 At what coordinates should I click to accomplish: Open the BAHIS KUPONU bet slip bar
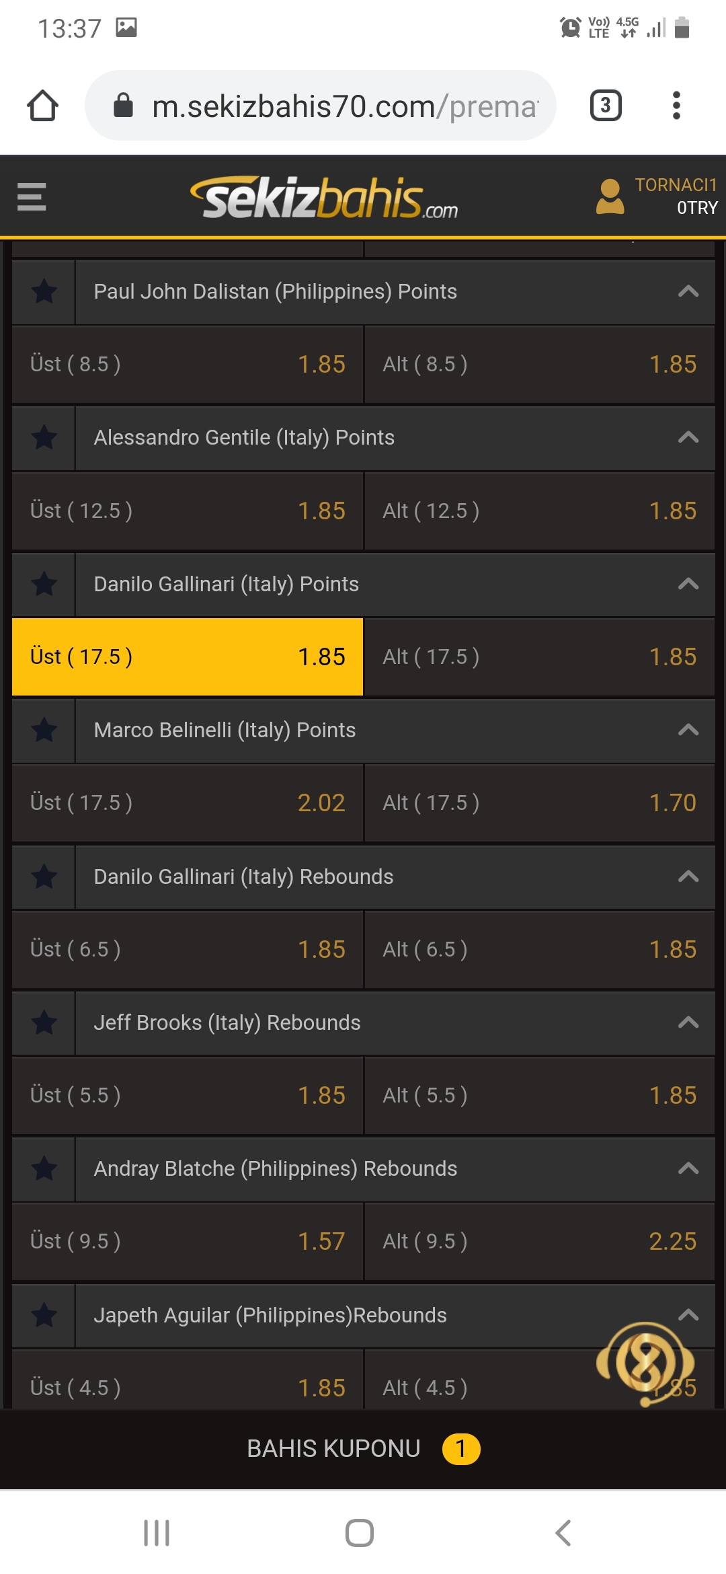click(x=363, y=1448)
